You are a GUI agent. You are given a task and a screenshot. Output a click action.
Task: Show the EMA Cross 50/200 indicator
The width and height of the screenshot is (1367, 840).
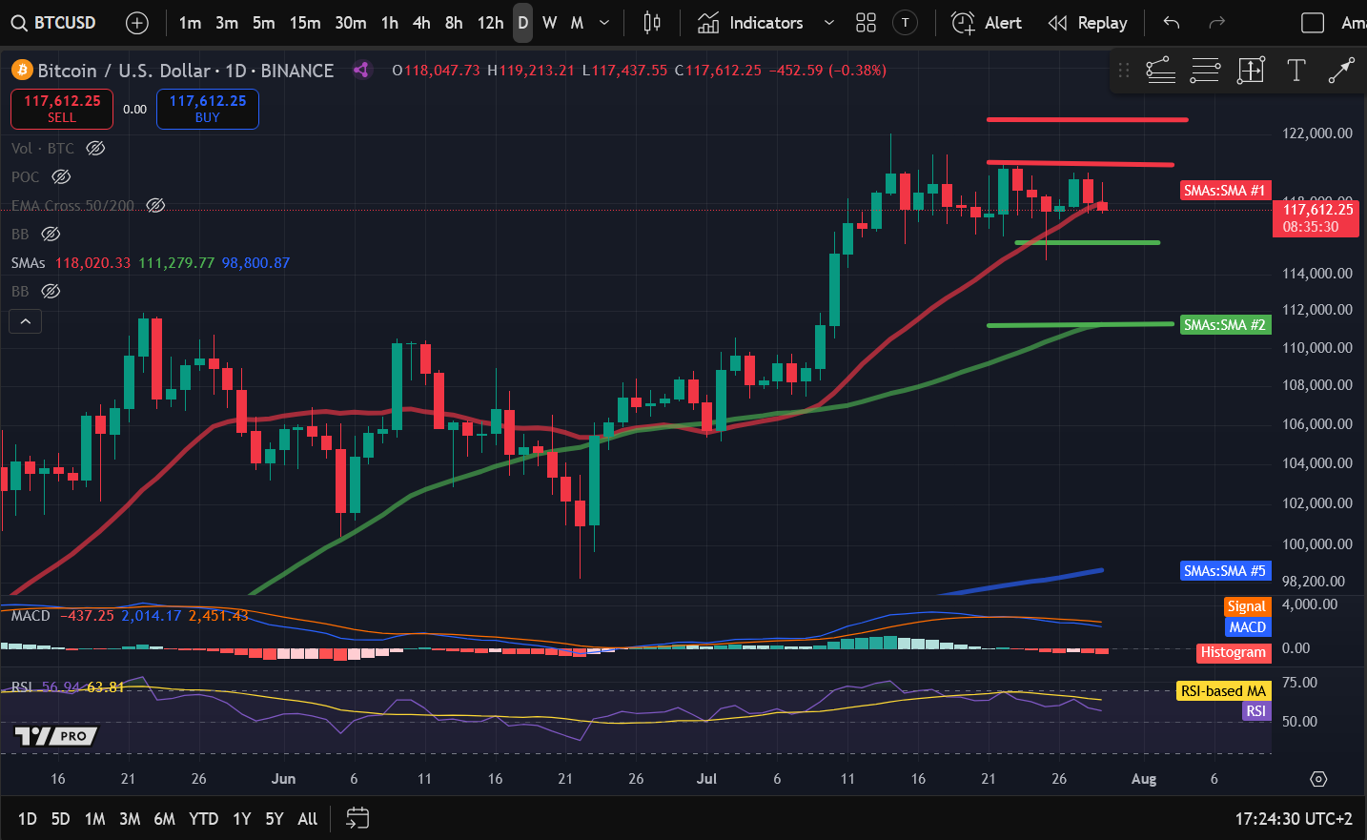coord(155,205)
